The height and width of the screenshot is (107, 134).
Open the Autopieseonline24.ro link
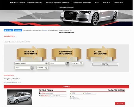(x=12, y=79)
